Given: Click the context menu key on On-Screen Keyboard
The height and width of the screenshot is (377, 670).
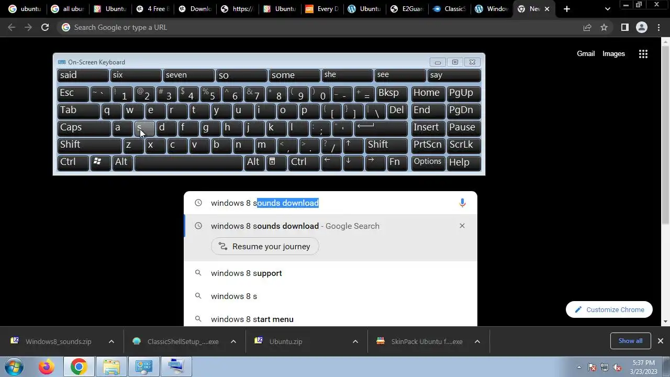Looking at the screenshot, I should (x=276, y=162).
